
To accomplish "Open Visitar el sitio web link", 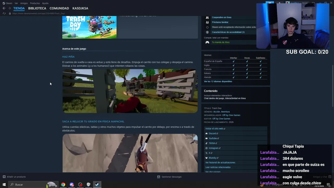I will click(x=215, y=128).
